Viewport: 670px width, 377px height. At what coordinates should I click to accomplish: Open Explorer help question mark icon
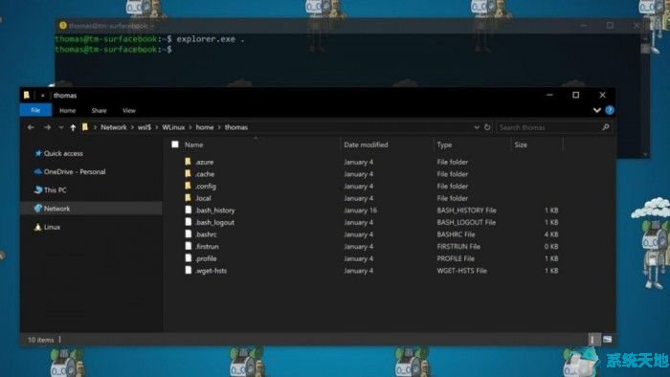pyautogui.click(x=610, y=110)
